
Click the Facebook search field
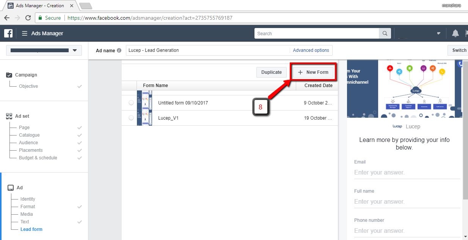pyautogui.click(x=317, y=33)
